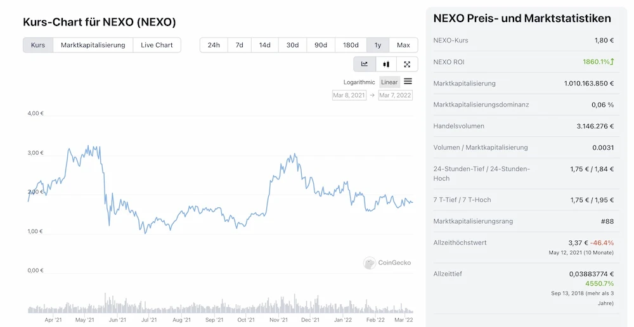
Task: Switch to the Kurs tab
Action: (38, 45)
